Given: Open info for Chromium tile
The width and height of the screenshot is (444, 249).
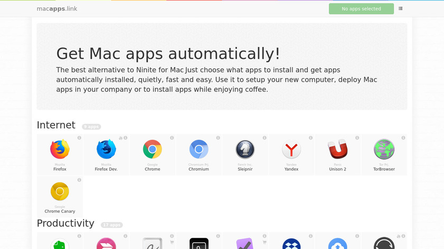Looking at the screenshot, I should tap(218, 138).
